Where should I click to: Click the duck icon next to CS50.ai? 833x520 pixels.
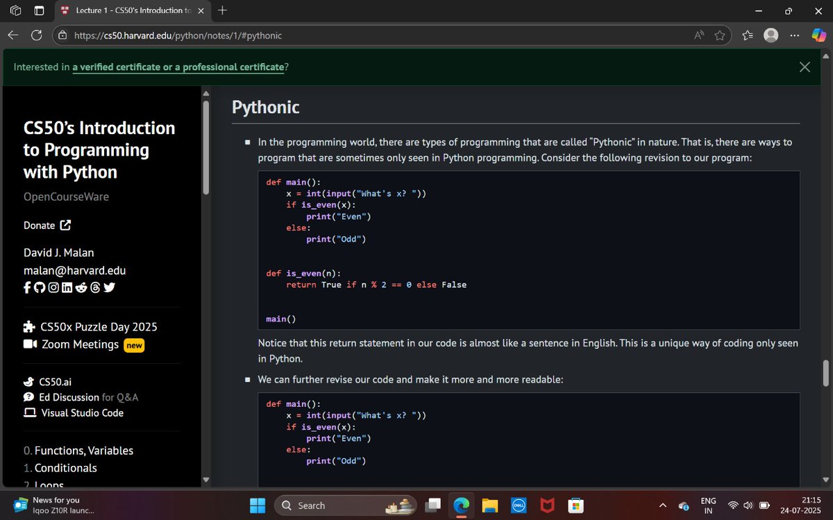pos(29,382)
